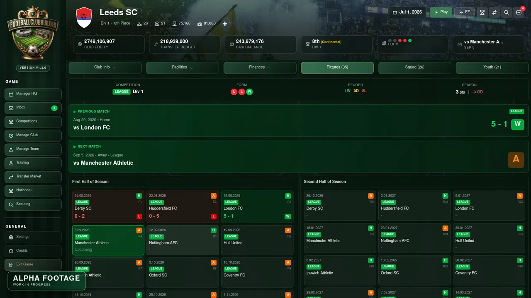Select the 12.09.2026 Nottingham AFC fixture
The height and width of the screenshot is (298, 531).
[x=183, y=240]
